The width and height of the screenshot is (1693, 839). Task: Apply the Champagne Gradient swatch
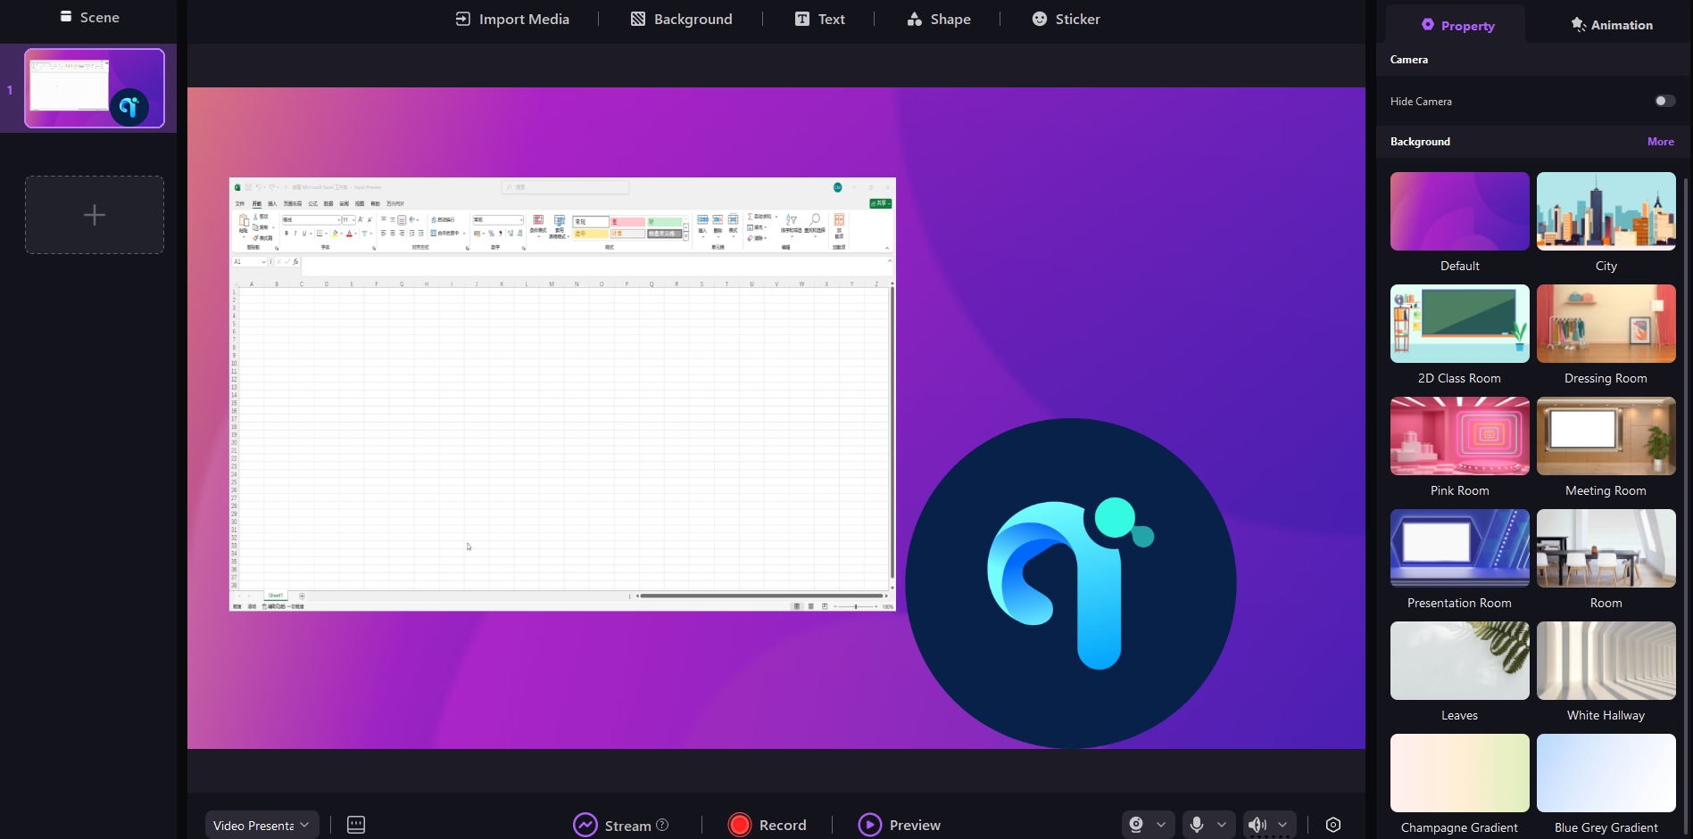[1460, 773]
